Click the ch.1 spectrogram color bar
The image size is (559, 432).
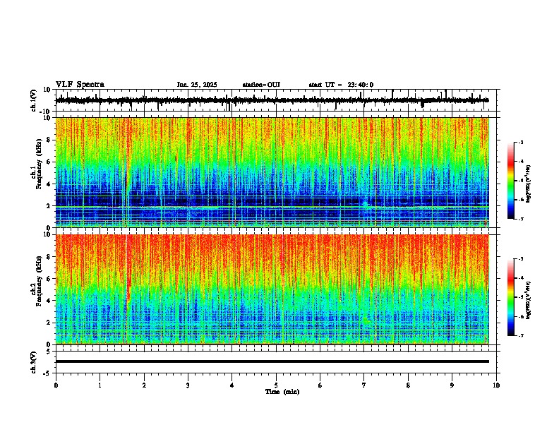[510, 181]
